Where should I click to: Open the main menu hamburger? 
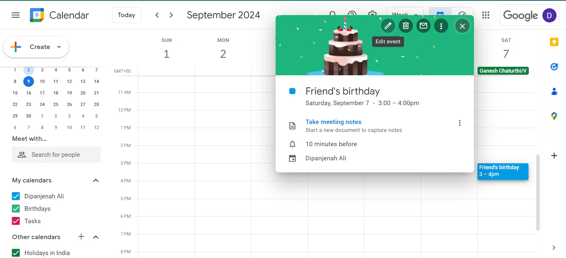tap(16, 15)
